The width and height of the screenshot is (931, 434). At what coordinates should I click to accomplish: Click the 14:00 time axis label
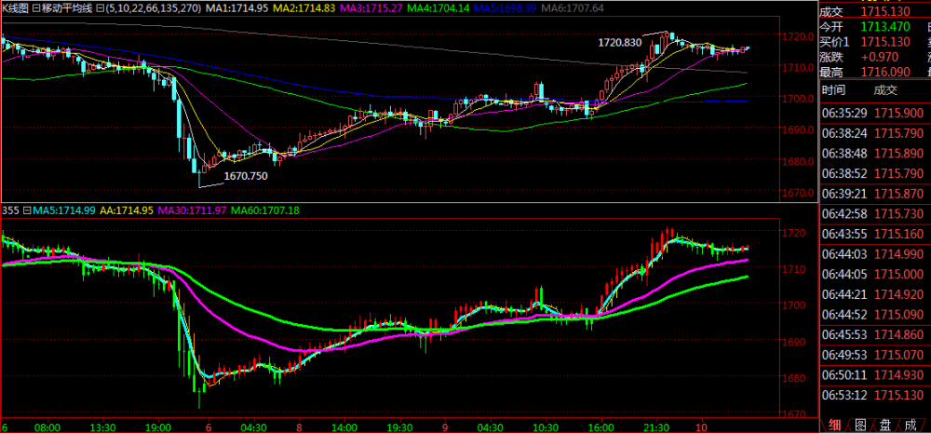(344, 427)
